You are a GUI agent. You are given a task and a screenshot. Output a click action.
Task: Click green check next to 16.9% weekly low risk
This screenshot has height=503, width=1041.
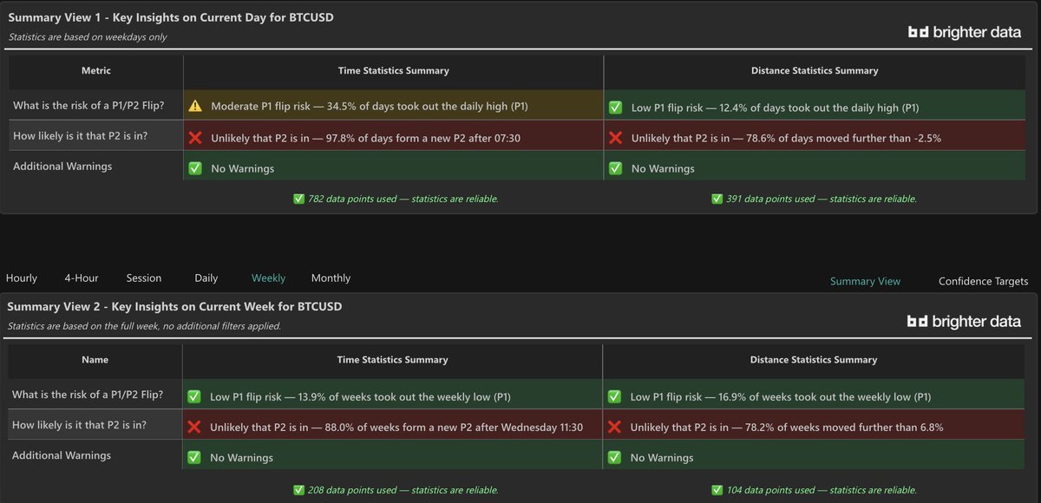coord(615,396)
